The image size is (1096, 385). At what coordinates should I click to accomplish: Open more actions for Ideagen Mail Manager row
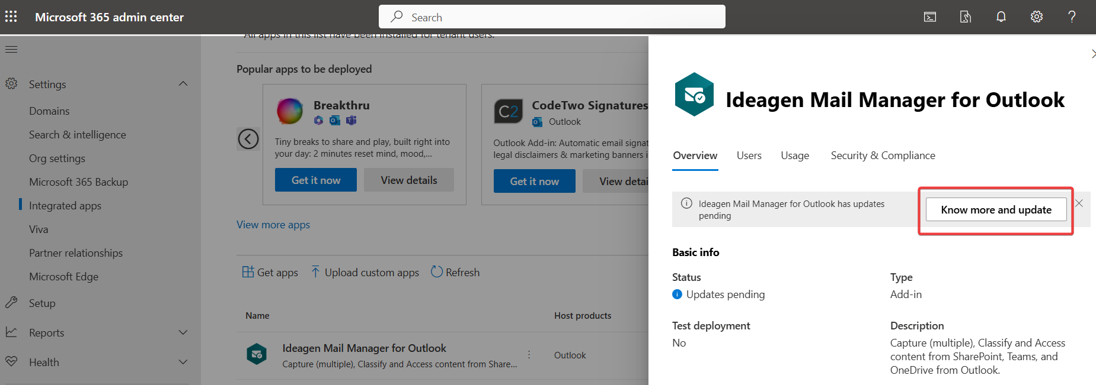coord(529,355)
